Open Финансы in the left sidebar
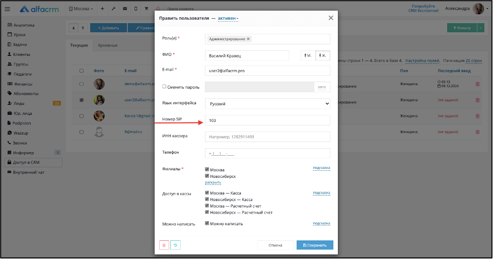This screenshot has height=259, width=493. tap(24, 84)
